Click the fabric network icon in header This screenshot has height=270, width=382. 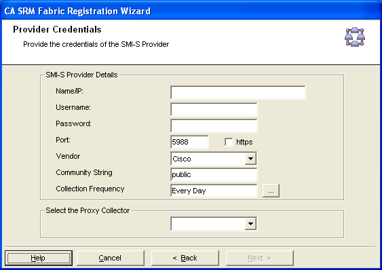[x=355, y=37]
